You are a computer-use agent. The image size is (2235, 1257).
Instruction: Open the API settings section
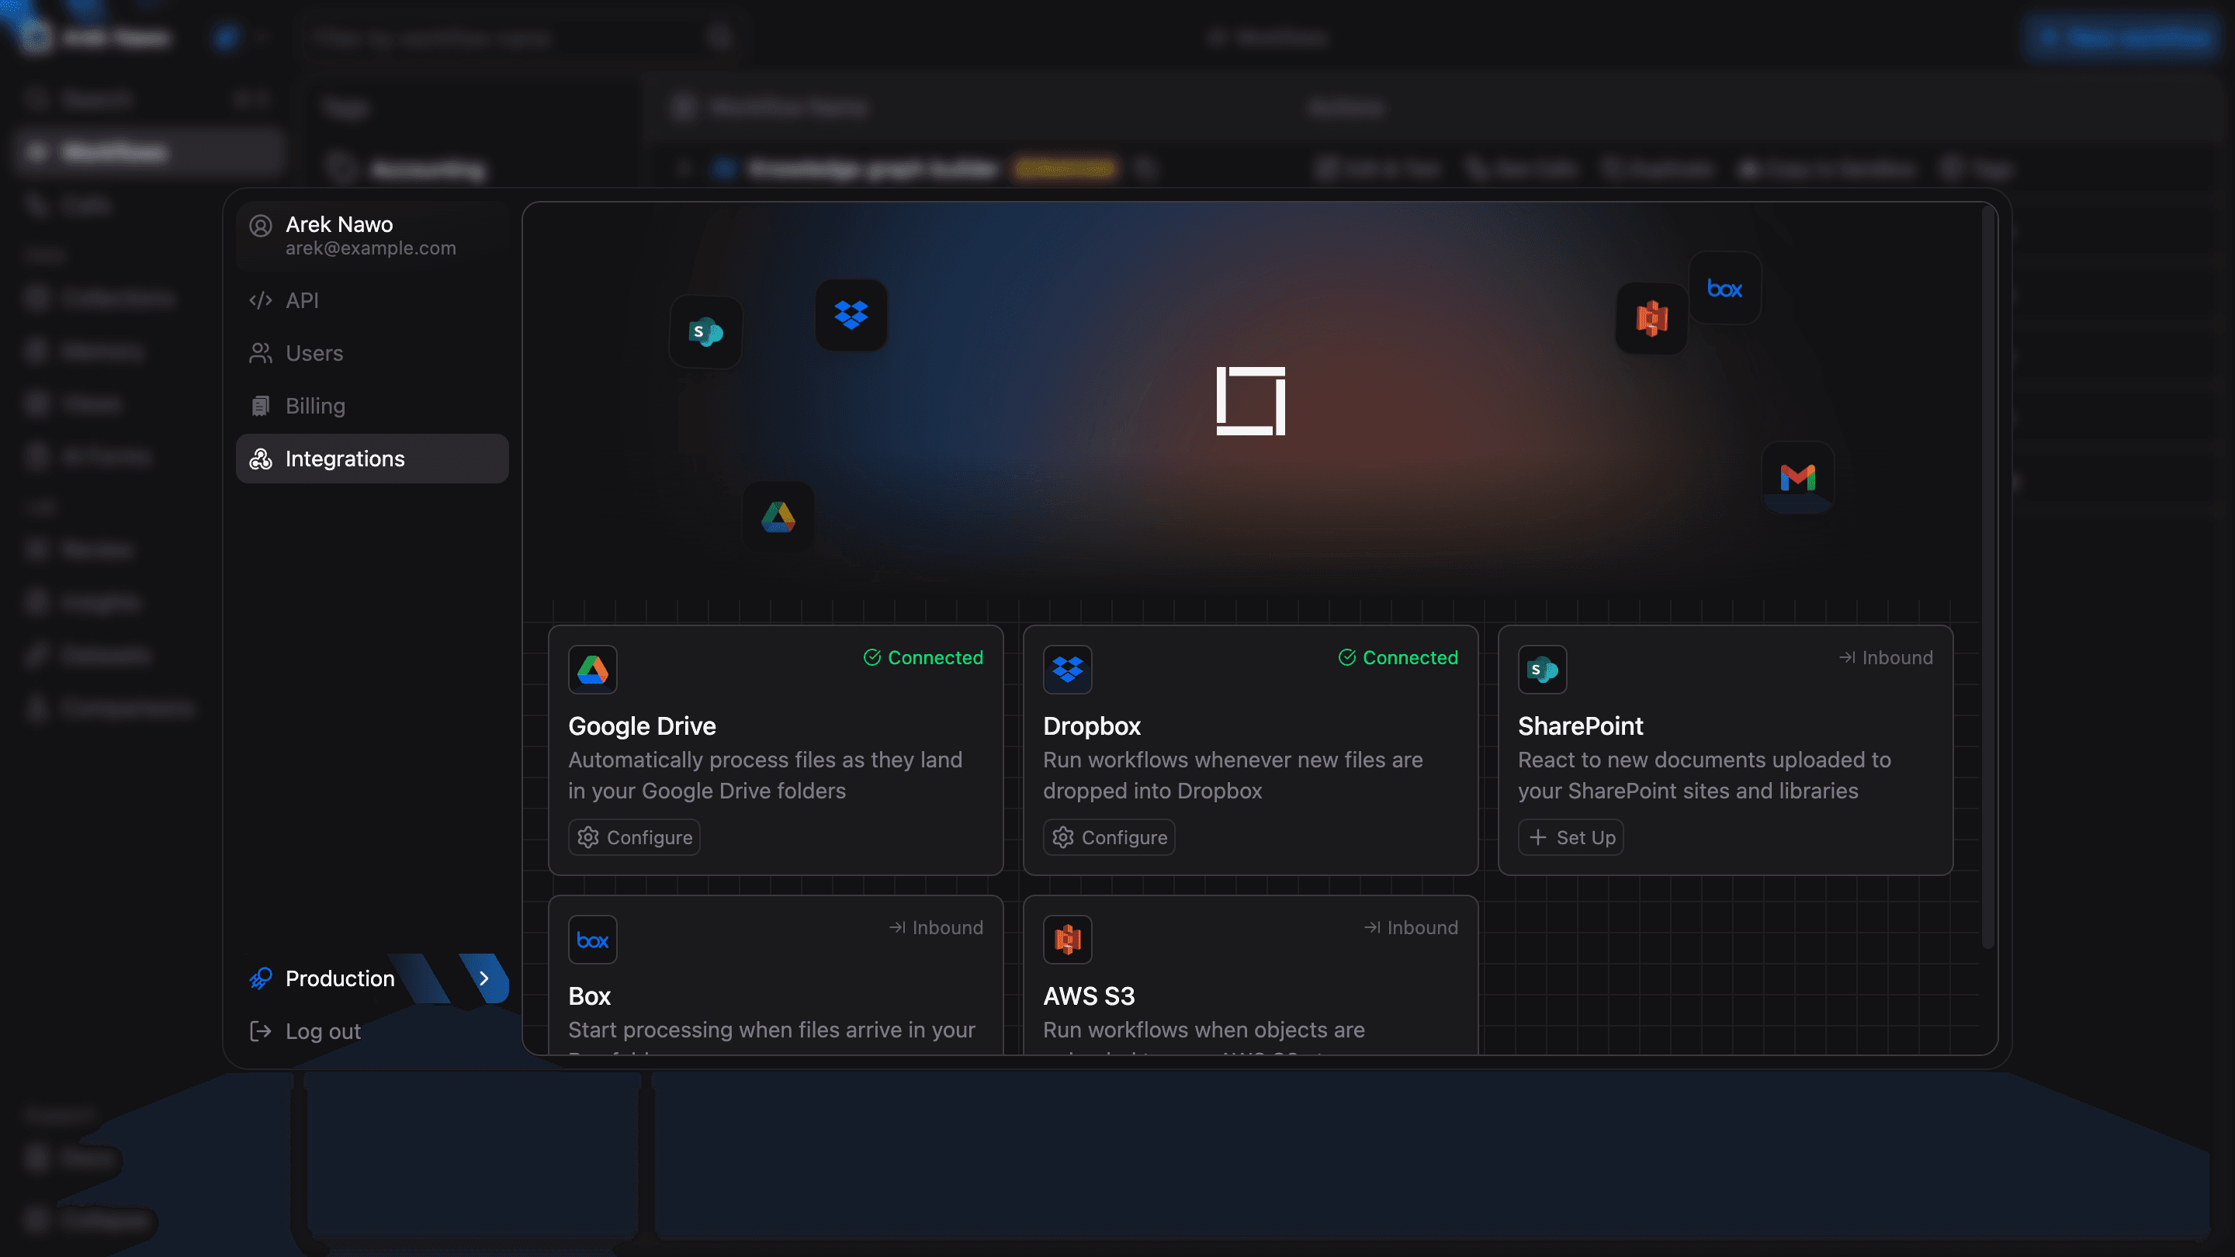pyautogui.click(x=372, y=300)
